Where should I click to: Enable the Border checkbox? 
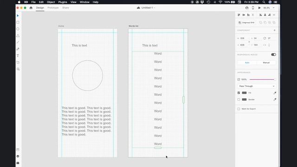(239, 99)
